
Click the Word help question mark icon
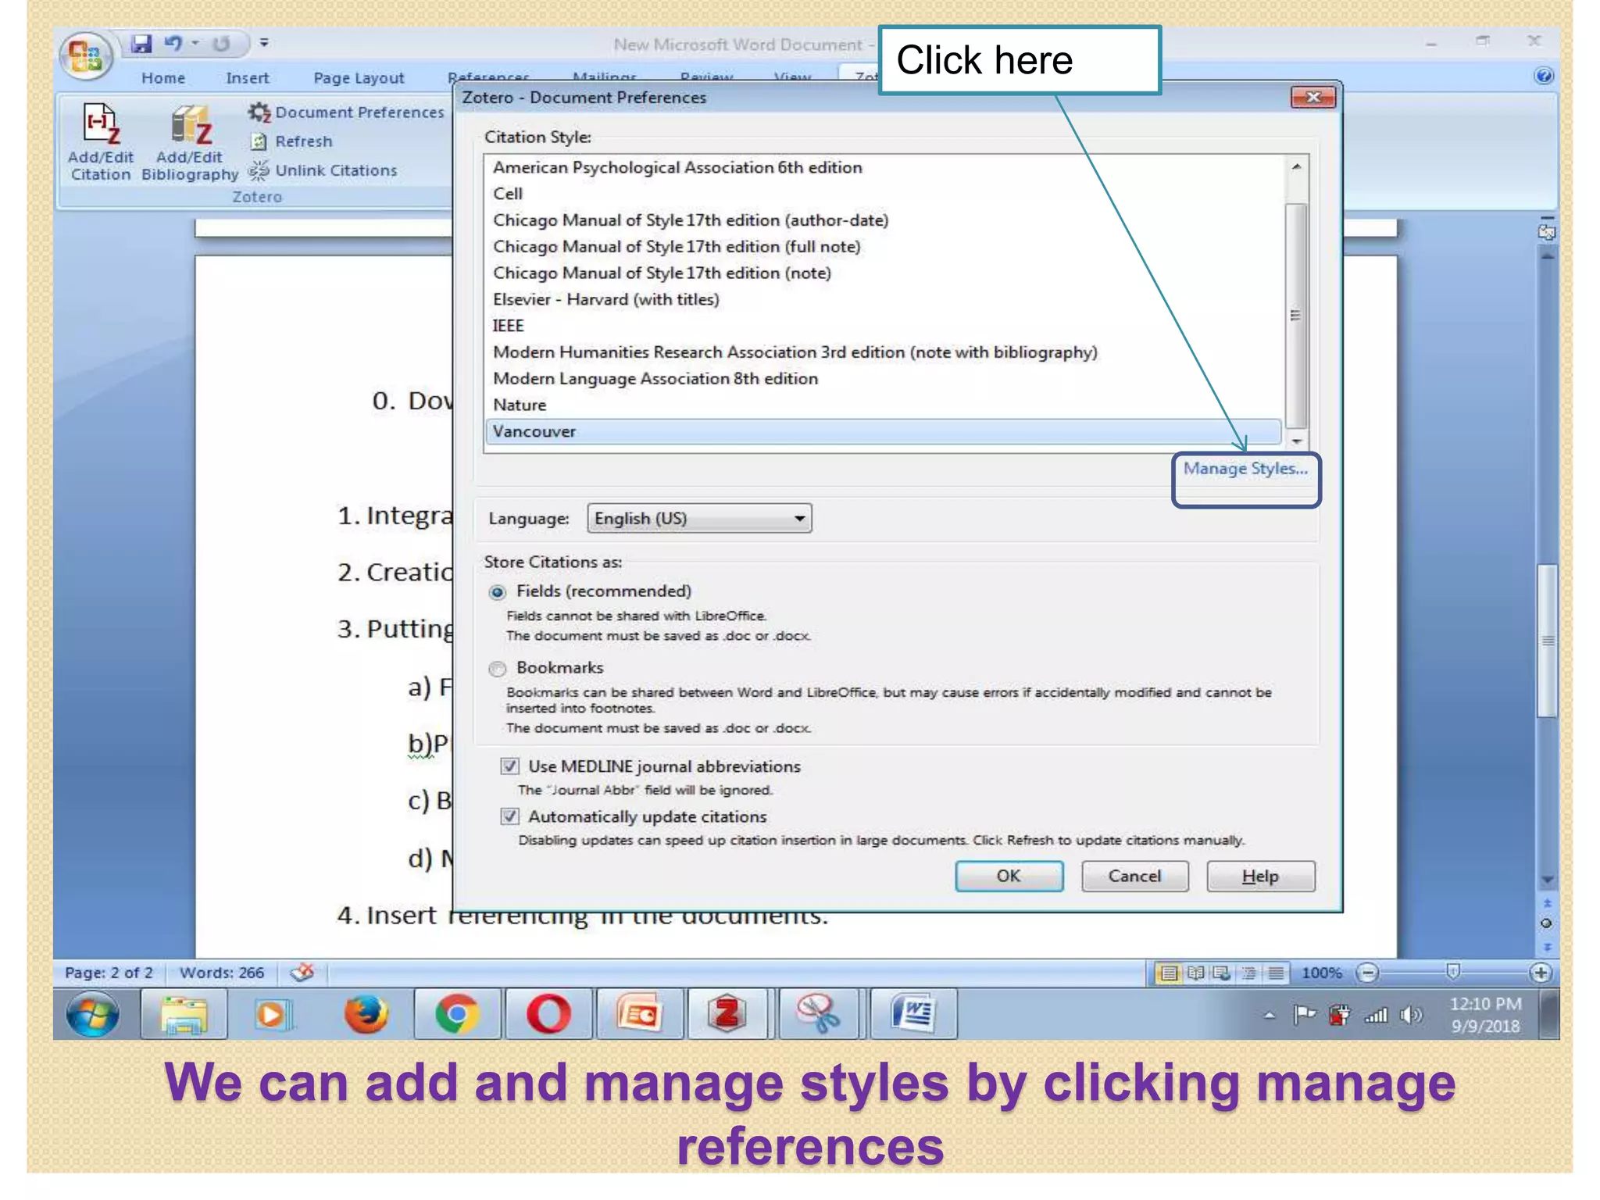click(x=1544, y=76)
